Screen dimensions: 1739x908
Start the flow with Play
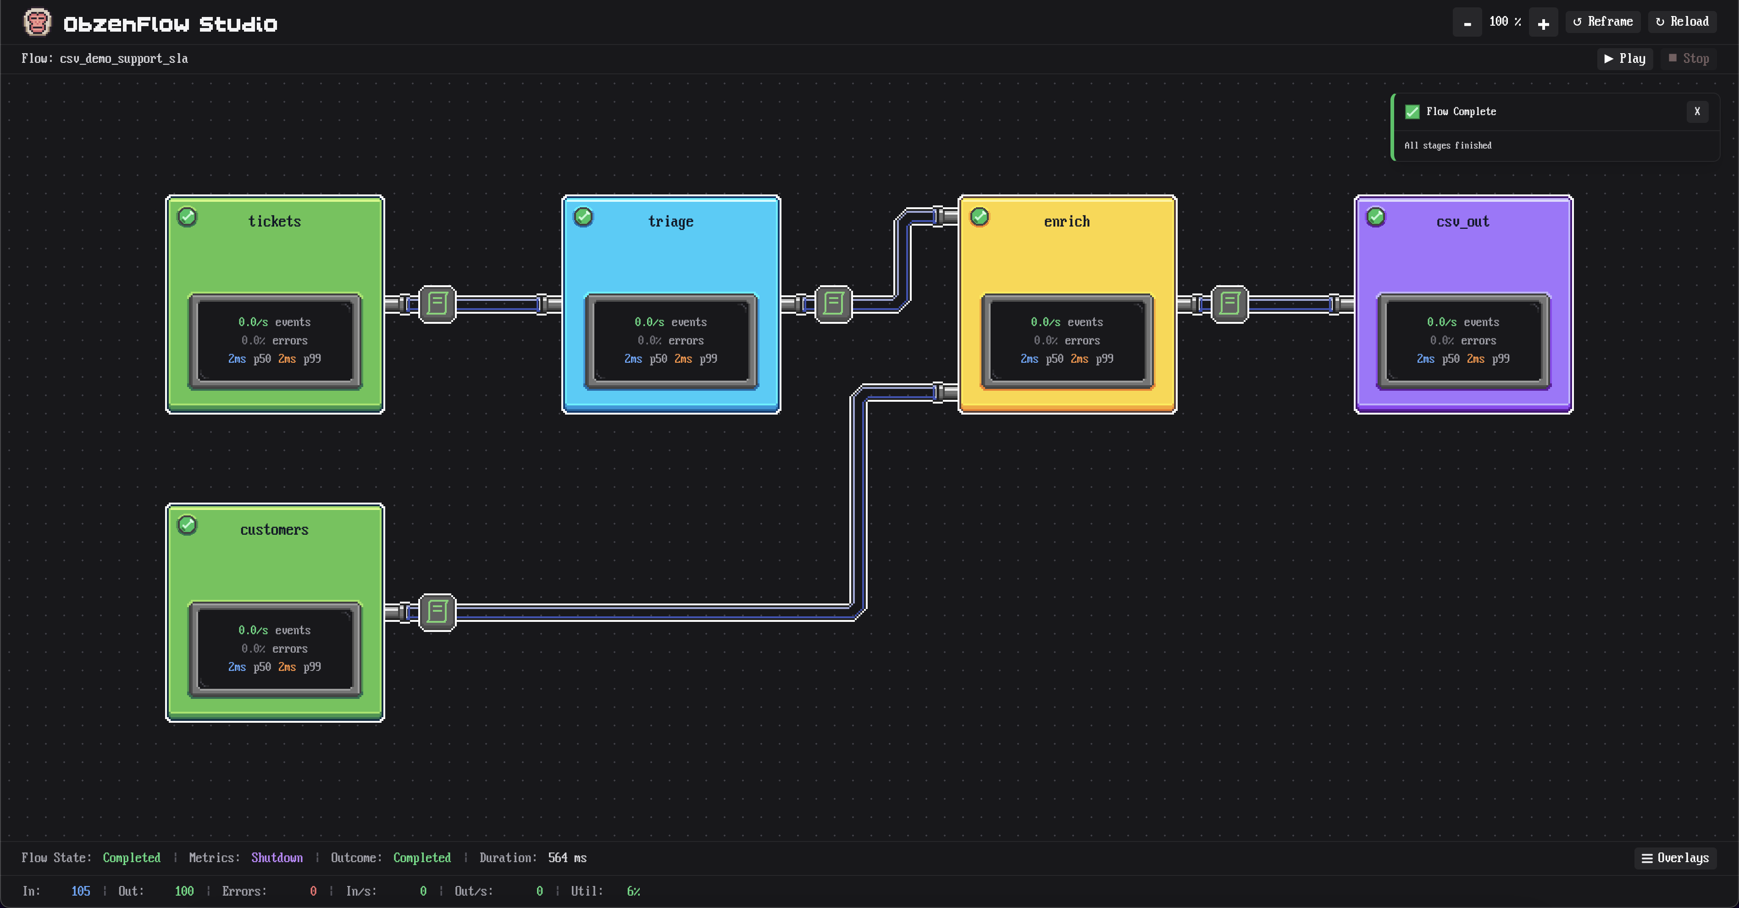[x=1625, y=59]
